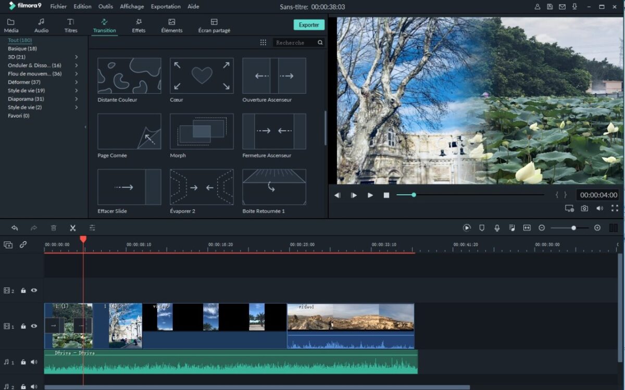Click the trash delete icon
625x390 pixels.
[x=54, y=228]
